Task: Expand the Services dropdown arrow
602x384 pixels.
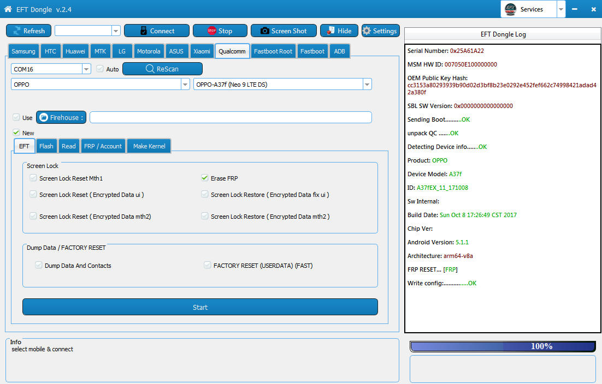Action: pyautogui.click(x=561, y=9)
